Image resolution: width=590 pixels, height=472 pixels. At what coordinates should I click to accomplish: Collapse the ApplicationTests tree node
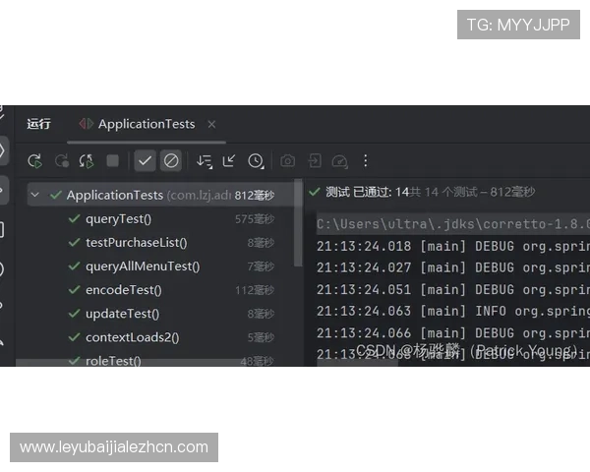tap(35, 195)
